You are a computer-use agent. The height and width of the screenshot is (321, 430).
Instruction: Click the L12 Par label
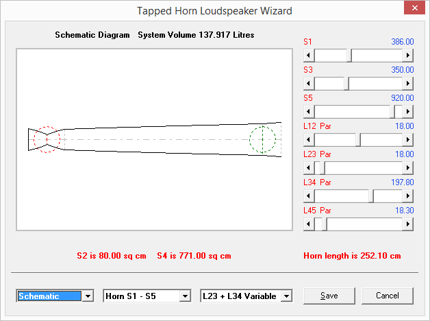pyautogui.click(x=317, y=126)
